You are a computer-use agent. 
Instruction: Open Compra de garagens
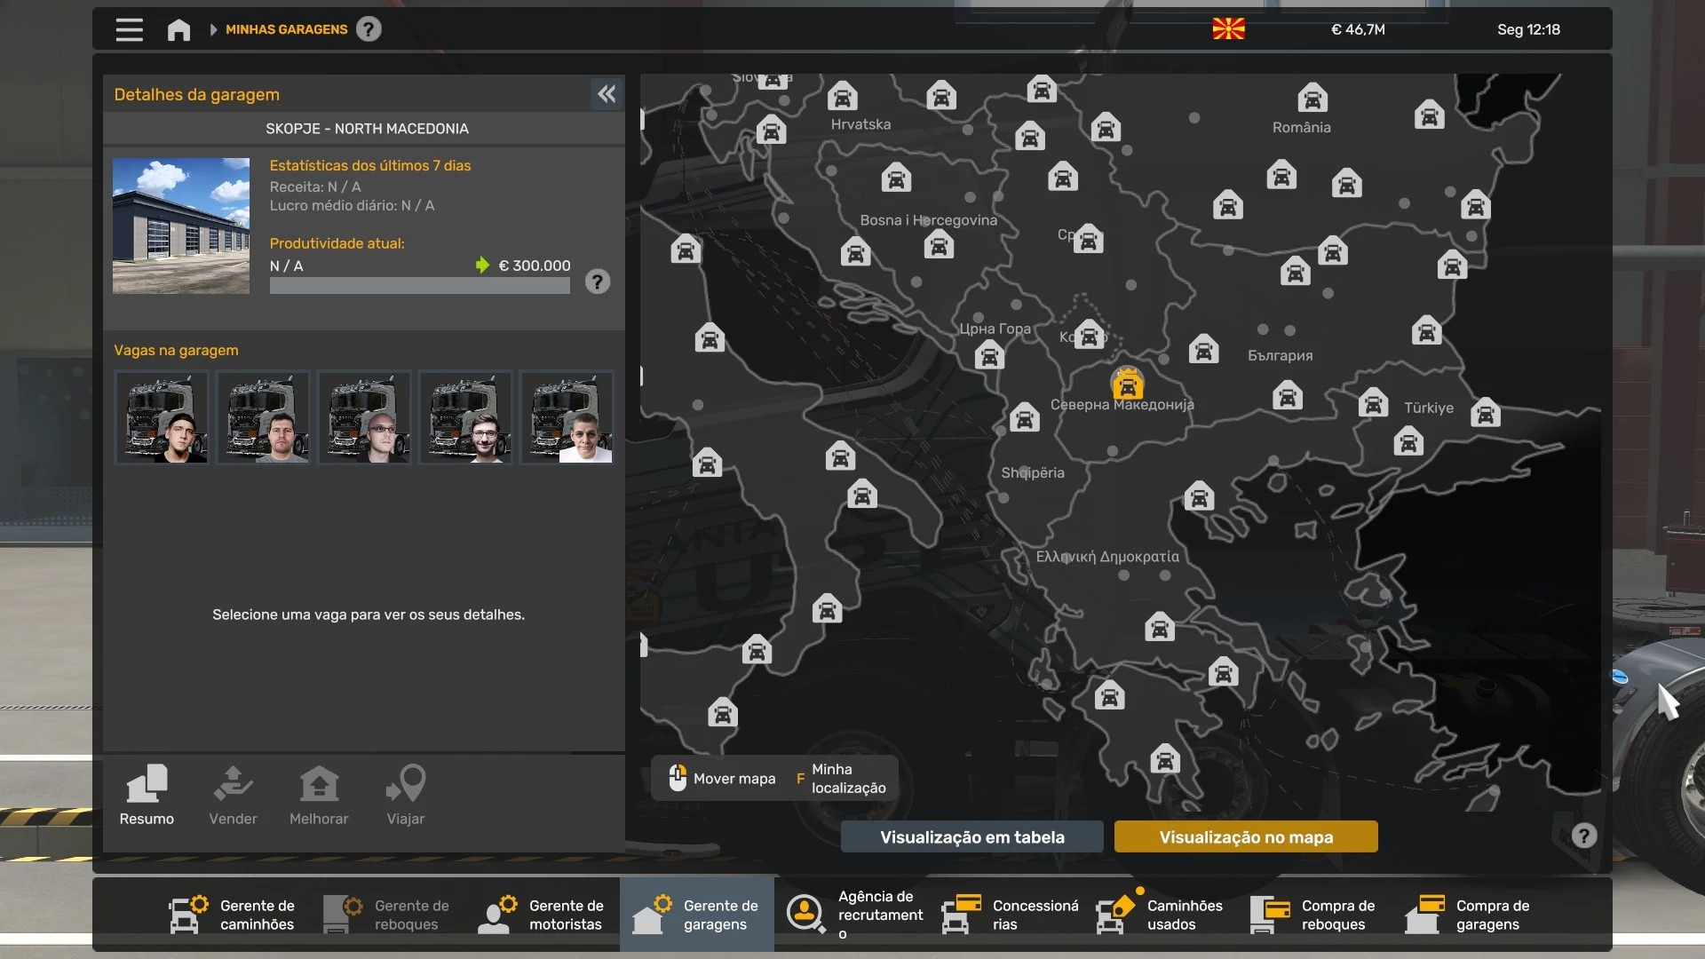pos(1470,915)
